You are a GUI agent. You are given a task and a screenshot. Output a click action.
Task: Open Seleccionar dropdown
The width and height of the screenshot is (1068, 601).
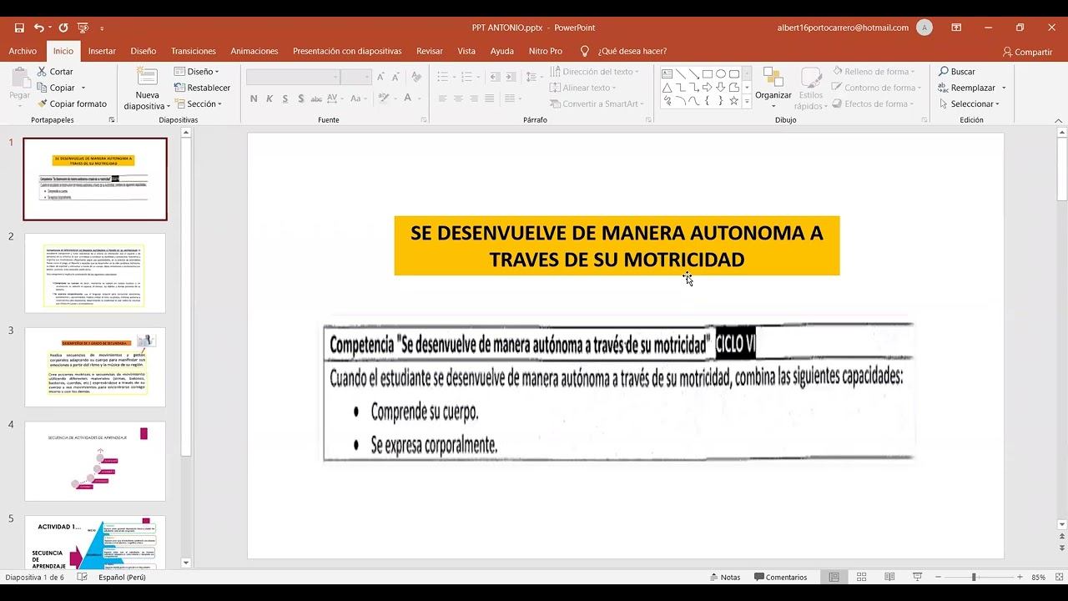click(x=969, y=104)
